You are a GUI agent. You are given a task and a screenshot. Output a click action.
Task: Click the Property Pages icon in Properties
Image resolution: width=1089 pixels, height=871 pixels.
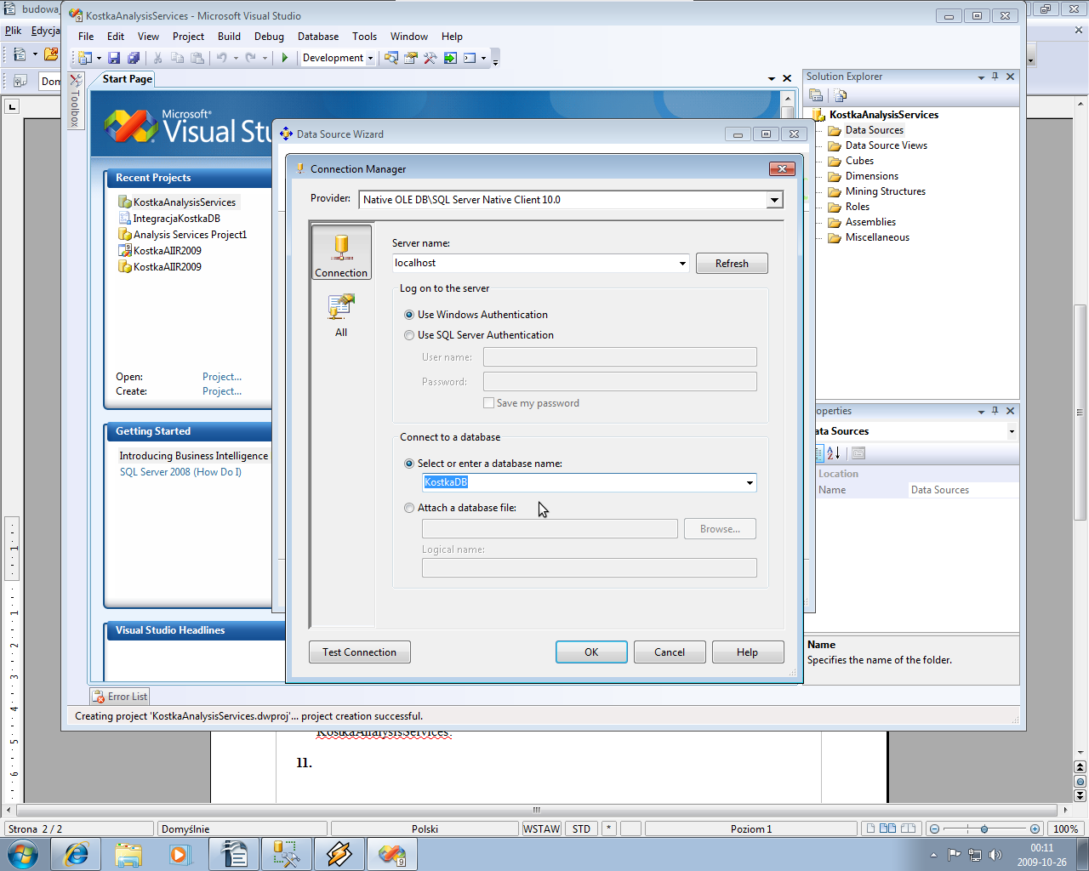point(858,453)
